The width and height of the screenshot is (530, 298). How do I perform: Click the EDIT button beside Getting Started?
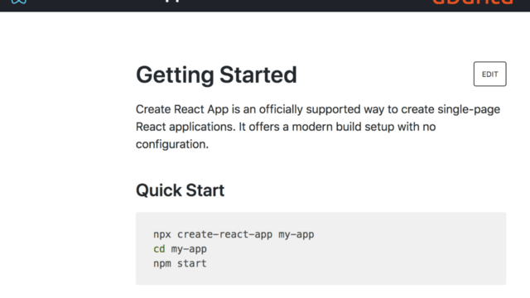[x=489, y=74]
